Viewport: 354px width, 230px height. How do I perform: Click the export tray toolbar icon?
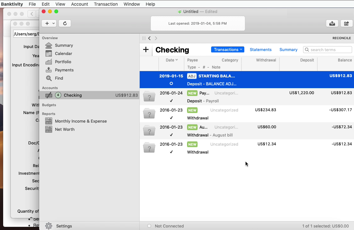[x=332, y=23]
